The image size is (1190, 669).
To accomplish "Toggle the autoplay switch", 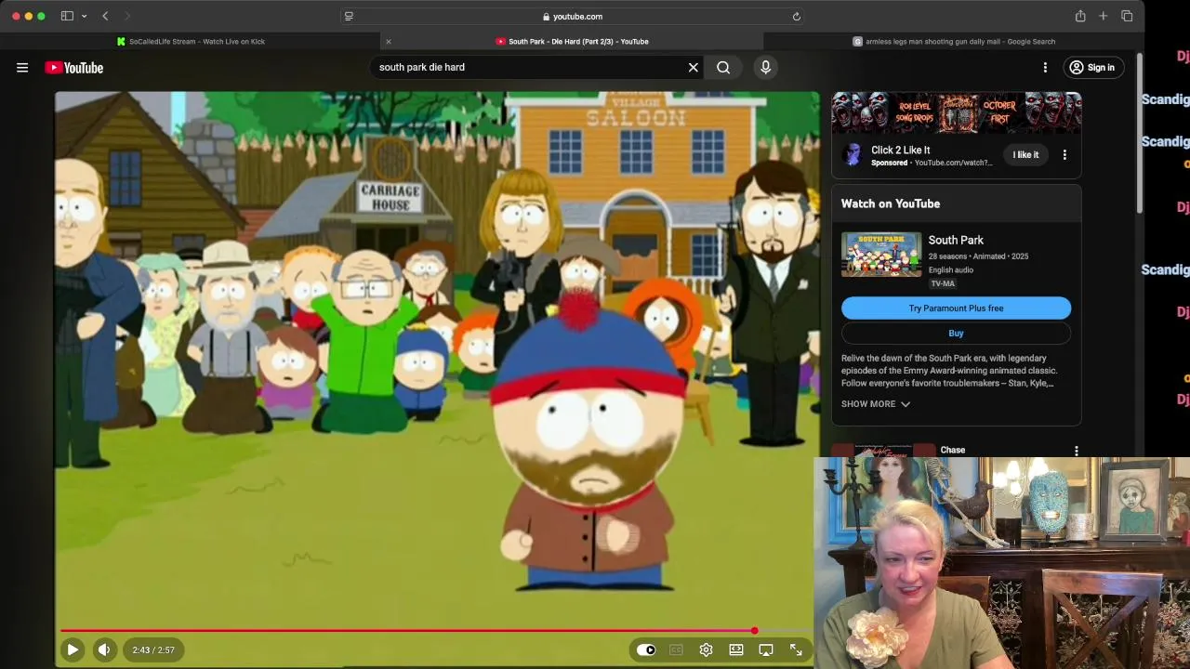I will point(646,649).
